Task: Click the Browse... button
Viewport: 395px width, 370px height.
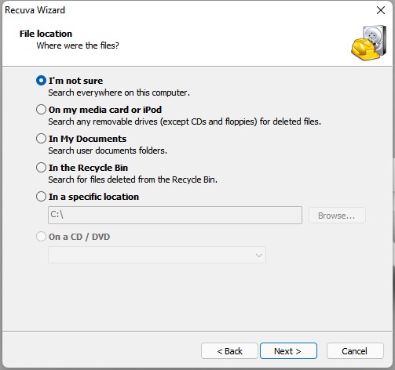Action: click(x=337, y=216)
